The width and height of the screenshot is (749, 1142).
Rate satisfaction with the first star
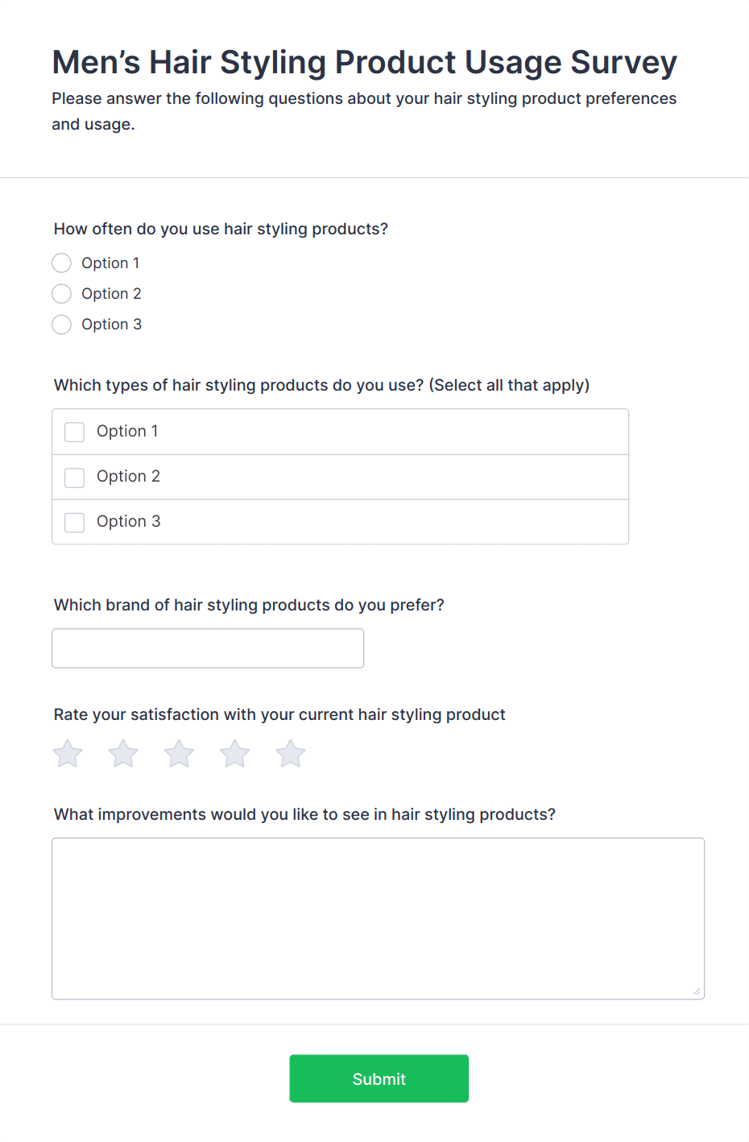click(68, 754)
